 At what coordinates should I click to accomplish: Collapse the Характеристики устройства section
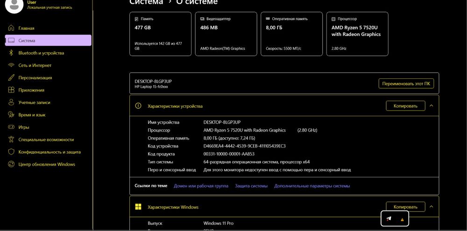click(431, 105)
